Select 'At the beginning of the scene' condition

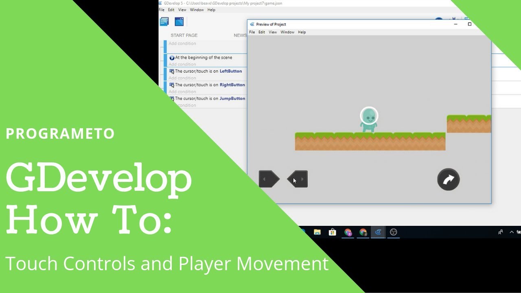click(x=204, y=58)
